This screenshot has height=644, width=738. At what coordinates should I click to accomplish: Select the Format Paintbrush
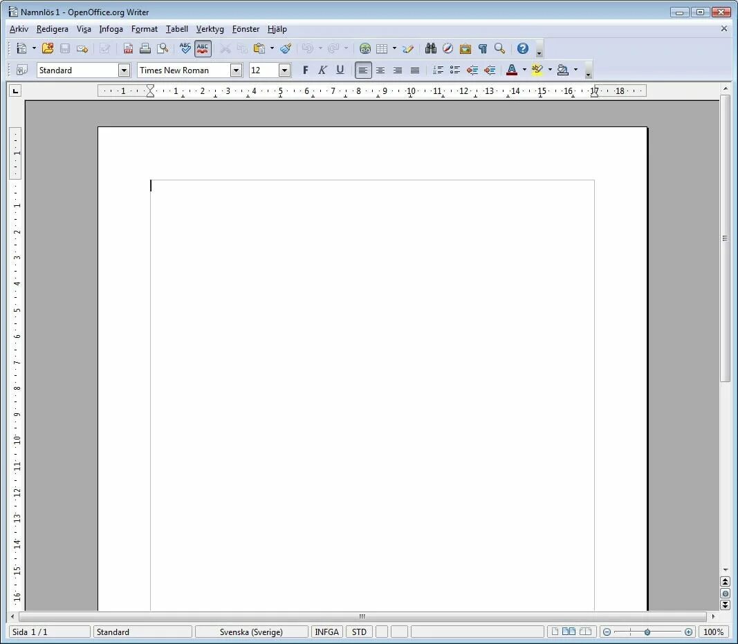[x=286, y=48]
